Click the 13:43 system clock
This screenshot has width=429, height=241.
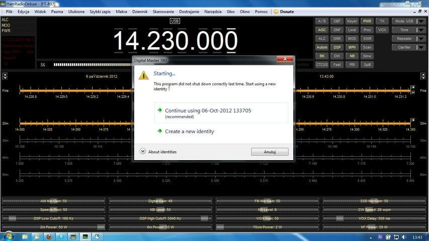[x=417, y=237]
